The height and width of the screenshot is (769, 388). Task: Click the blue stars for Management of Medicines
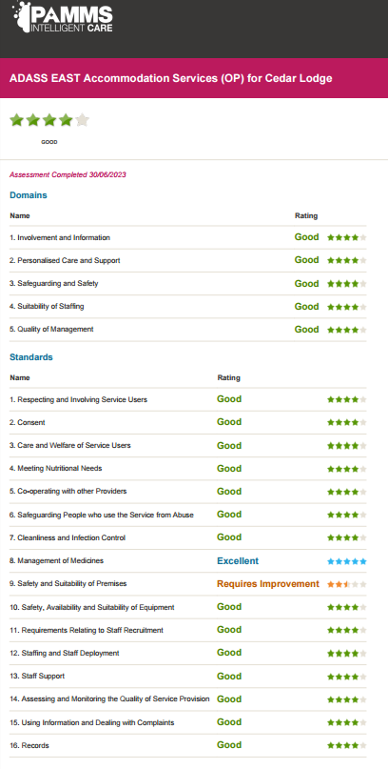tap(347, 561)
